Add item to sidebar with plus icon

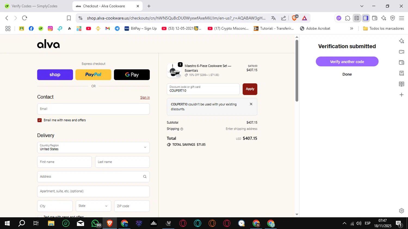401,95
